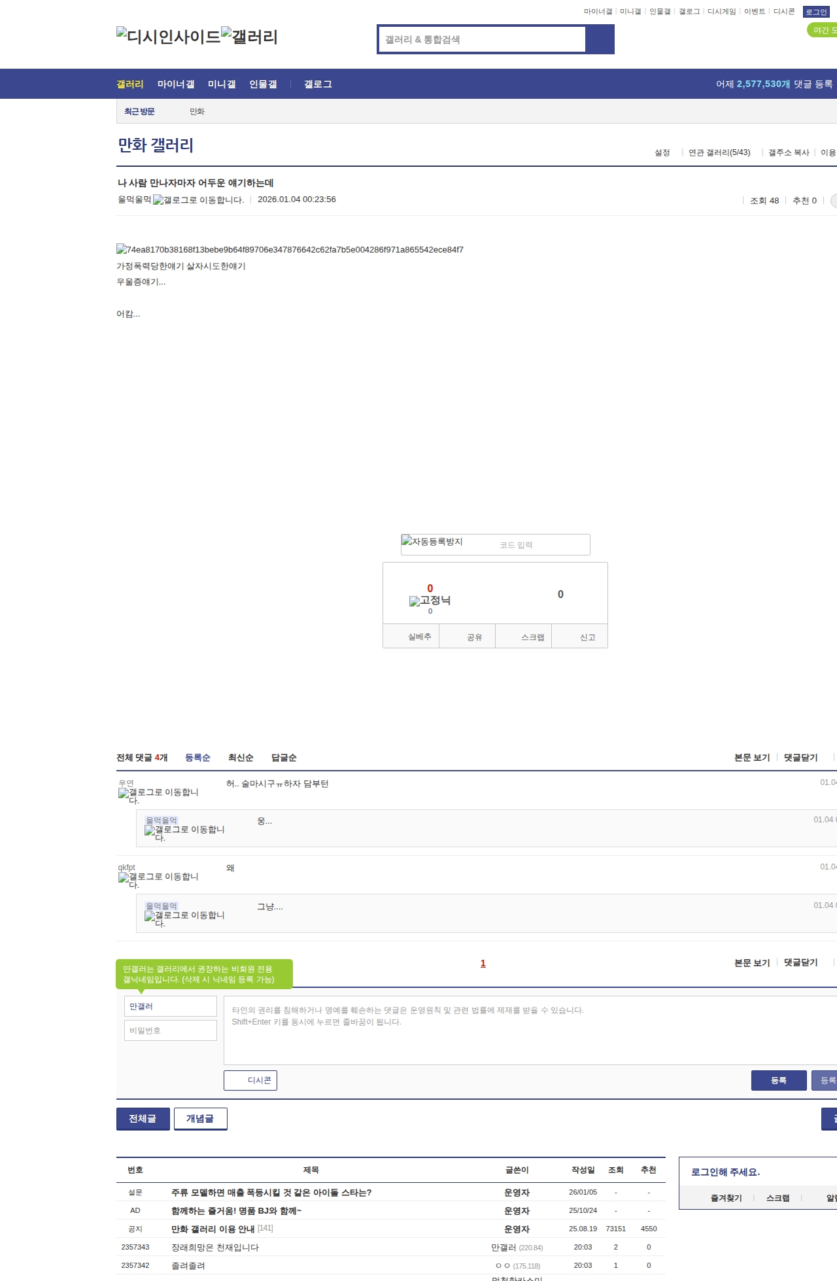The height and width of the screenshot is (1281, 837).
Task: Open the post titled 장래희망은 천재입니다
Action: 215,1248
